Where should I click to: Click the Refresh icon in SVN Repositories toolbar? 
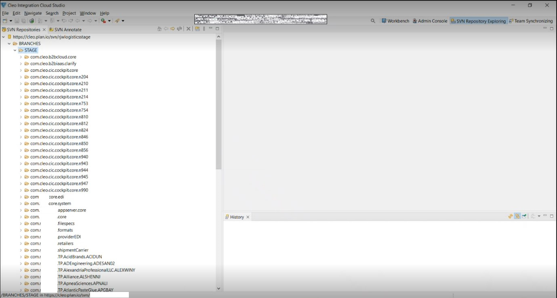(x=179, y=29)
